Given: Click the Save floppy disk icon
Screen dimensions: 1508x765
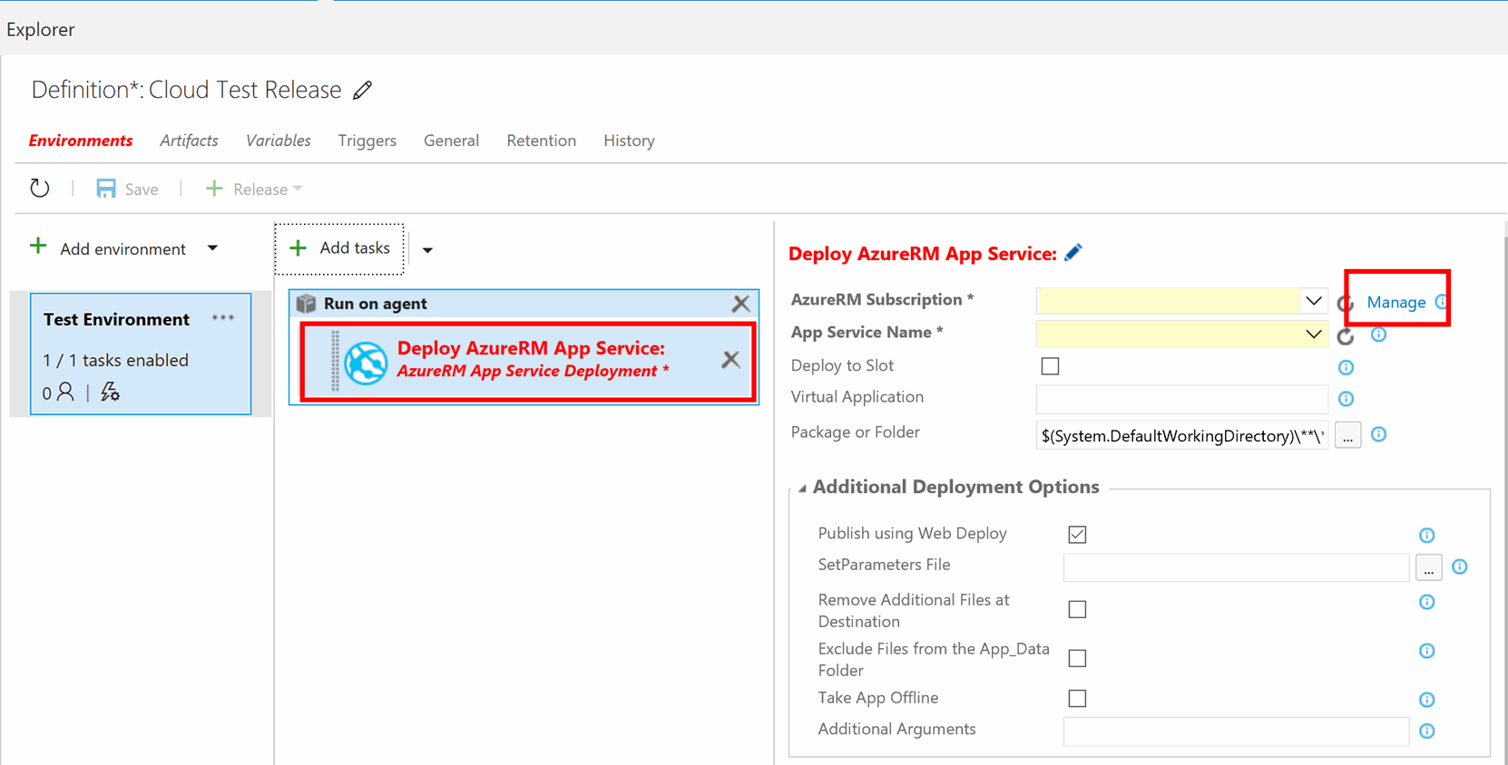Looking at the screenshot, I should (106, 189).
